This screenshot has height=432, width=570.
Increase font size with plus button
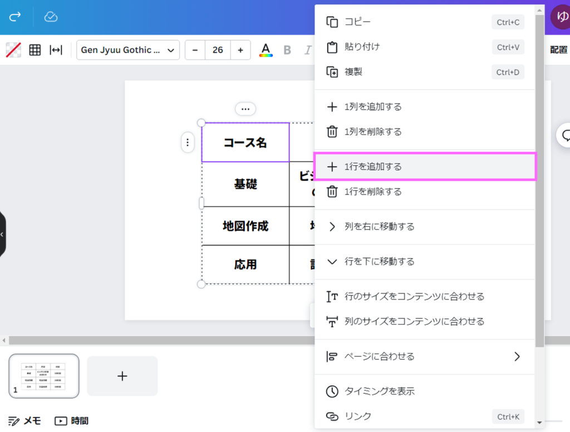[240, 50]
